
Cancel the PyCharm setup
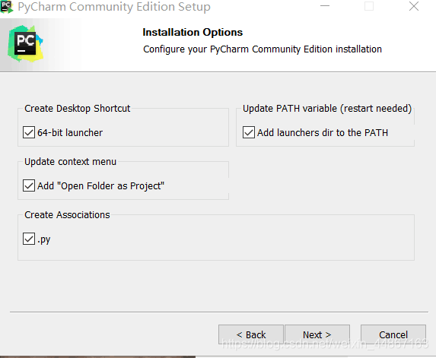[x=393, y=334]
